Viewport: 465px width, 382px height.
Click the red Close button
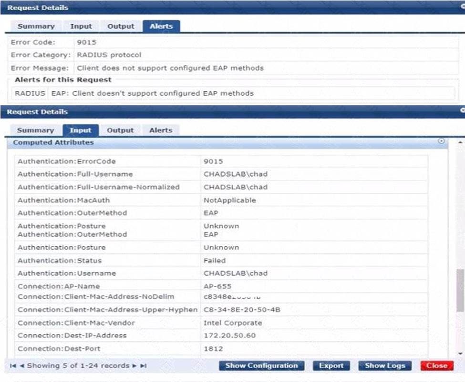coord(437,366)
